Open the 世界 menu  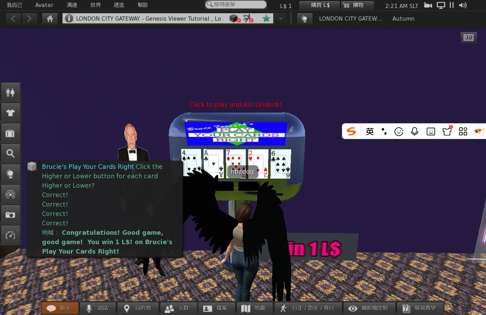point(95,5)
